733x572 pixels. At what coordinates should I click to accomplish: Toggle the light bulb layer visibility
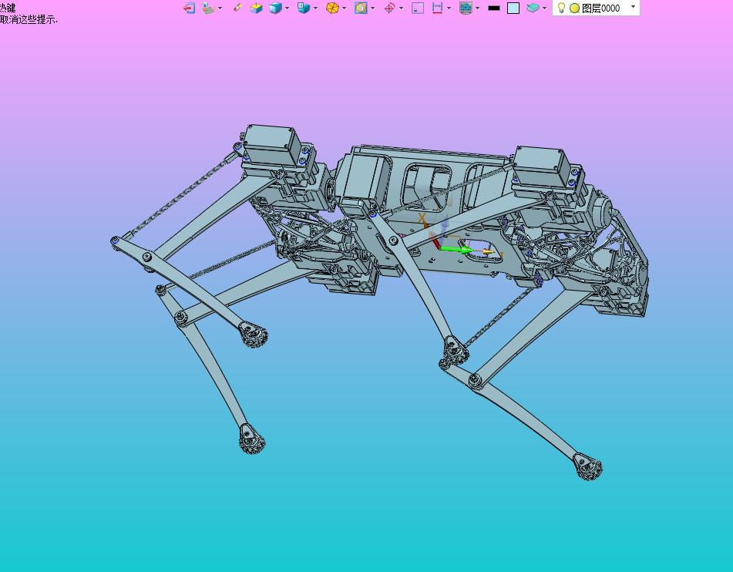[561, 8]
